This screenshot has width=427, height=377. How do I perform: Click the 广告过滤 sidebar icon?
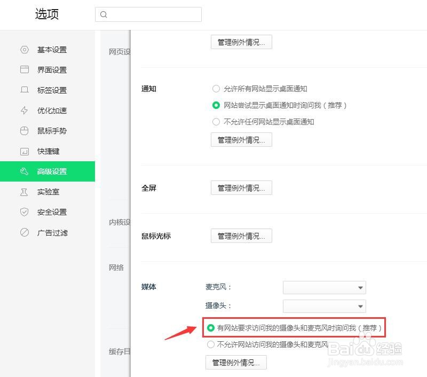pos(25,232)
